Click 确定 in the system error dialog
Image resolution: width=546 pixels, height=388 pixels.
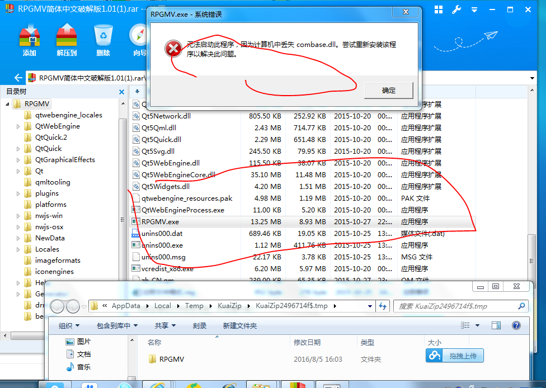[x=389, y=91]
